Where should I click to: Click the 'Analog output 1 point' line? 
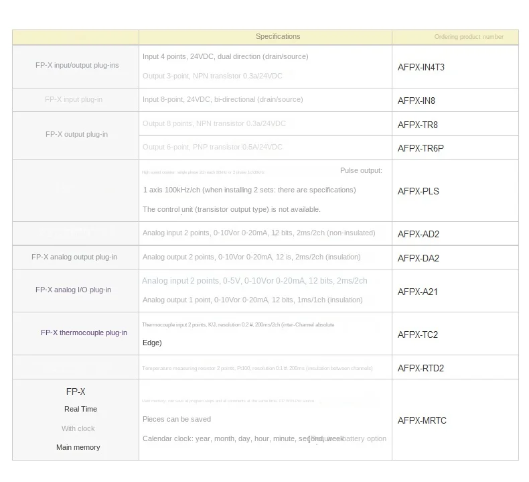[252, 300]
